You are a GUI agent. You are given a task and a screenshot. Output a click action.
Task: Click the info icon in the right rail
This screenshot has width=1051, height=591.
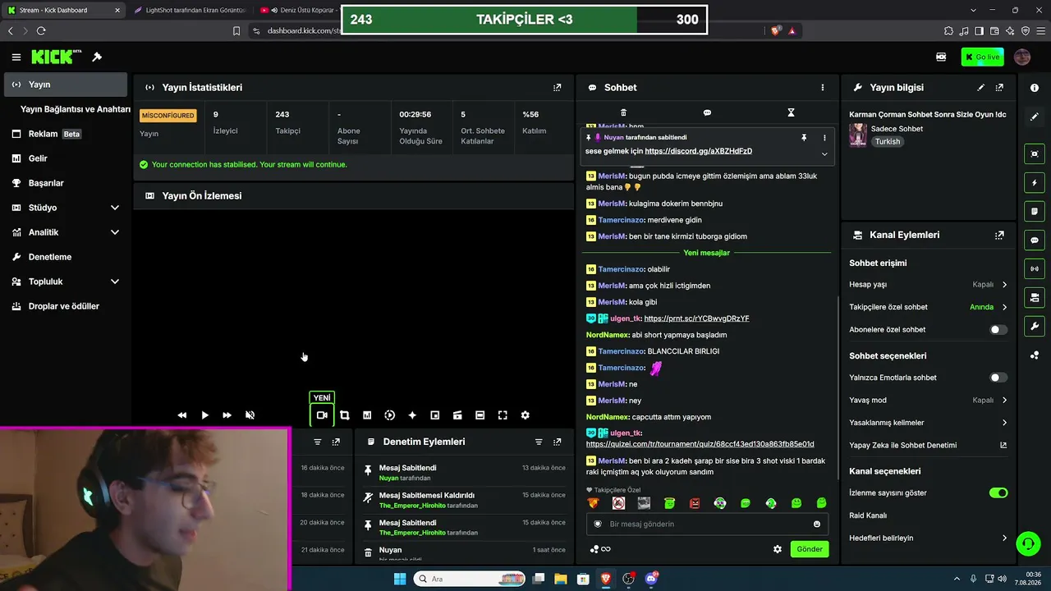(1035, 88)
